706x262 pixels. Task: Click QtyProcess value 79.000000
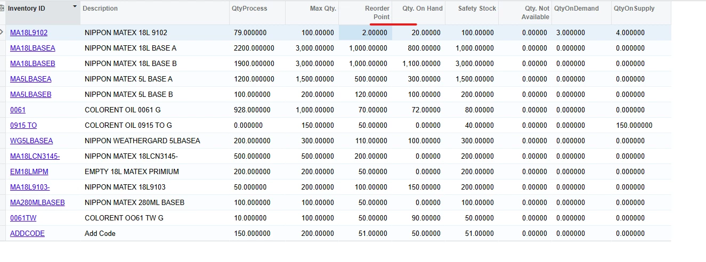[250, 32]
